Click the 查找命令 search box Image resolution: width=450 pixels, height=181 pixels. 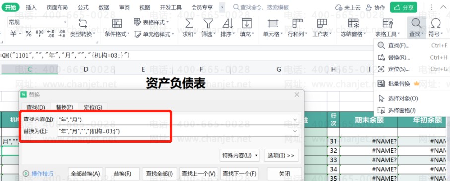(261, 7)
